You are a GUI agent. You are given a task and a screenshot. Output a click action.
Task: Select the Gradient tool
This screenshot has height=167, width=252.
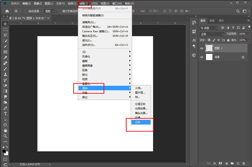[5, 91]
